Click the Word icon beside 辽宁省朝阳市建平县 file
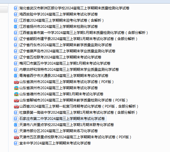Screen dimensions: 170x152 (x=16, y=39)
